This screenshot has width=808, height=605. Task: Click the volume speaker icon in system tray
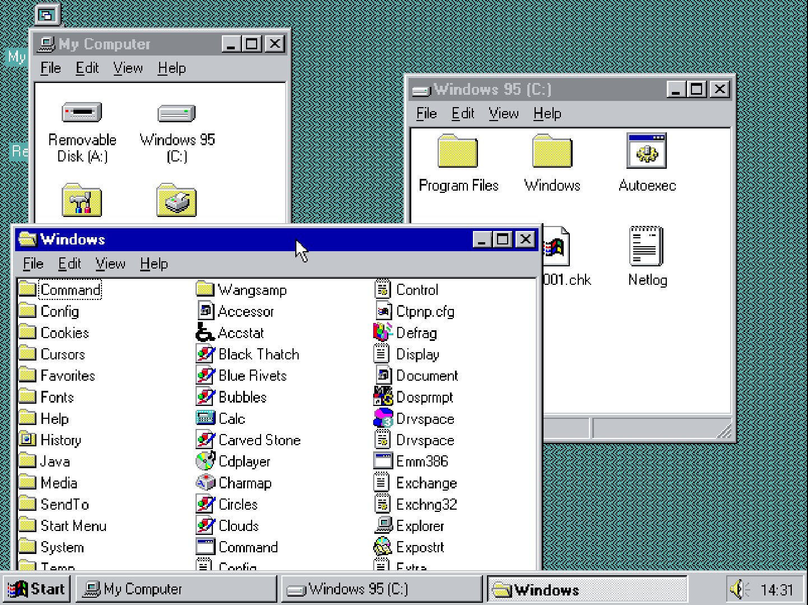(x=740, y=589)
